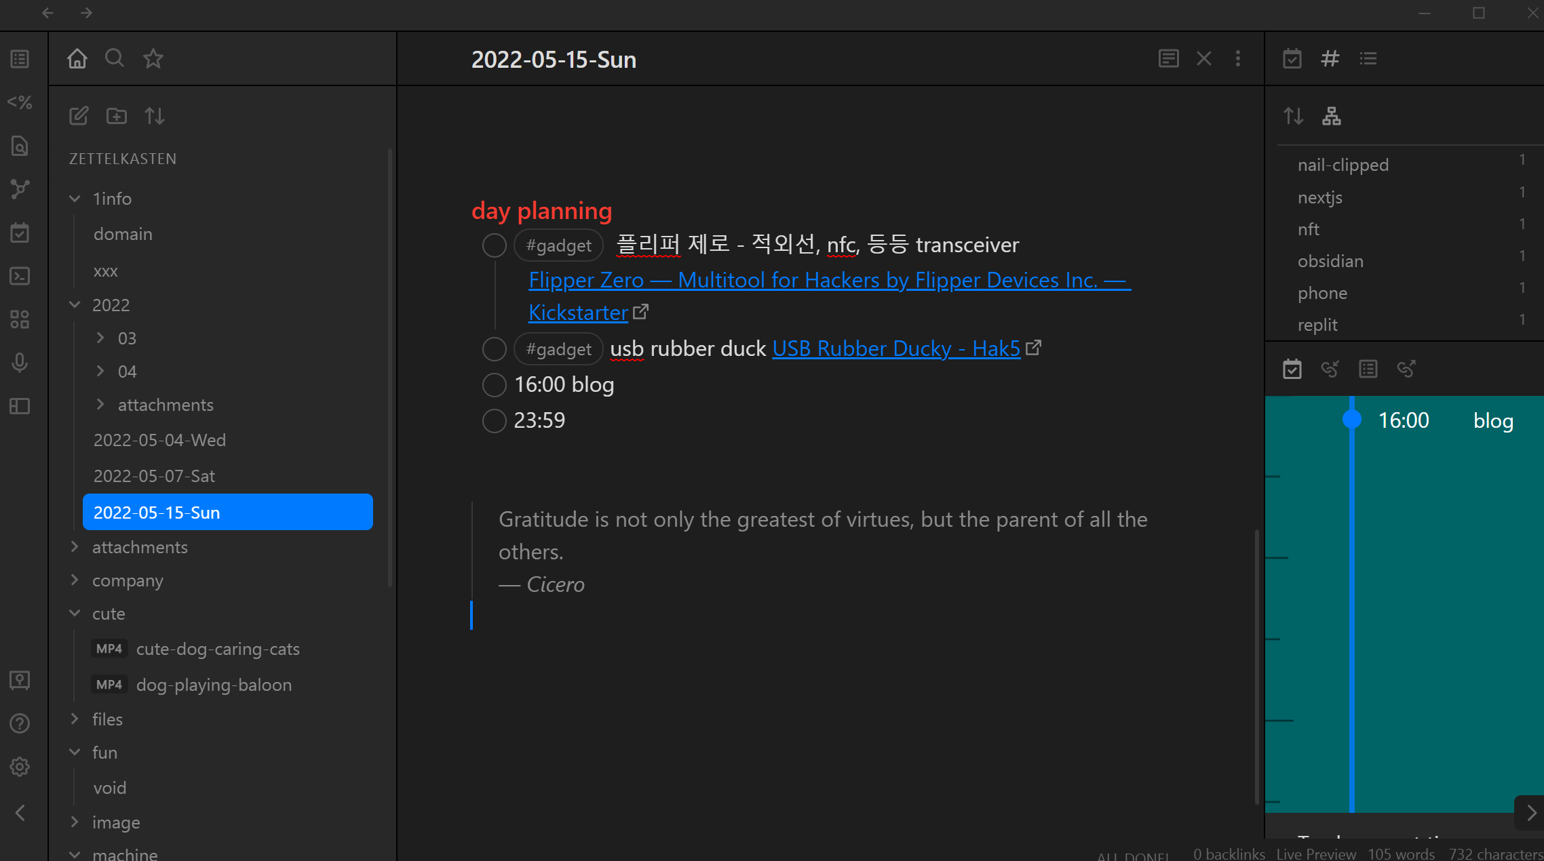
Task: Toggle reading view icon in the note header
Action: tap(1168, 58)
